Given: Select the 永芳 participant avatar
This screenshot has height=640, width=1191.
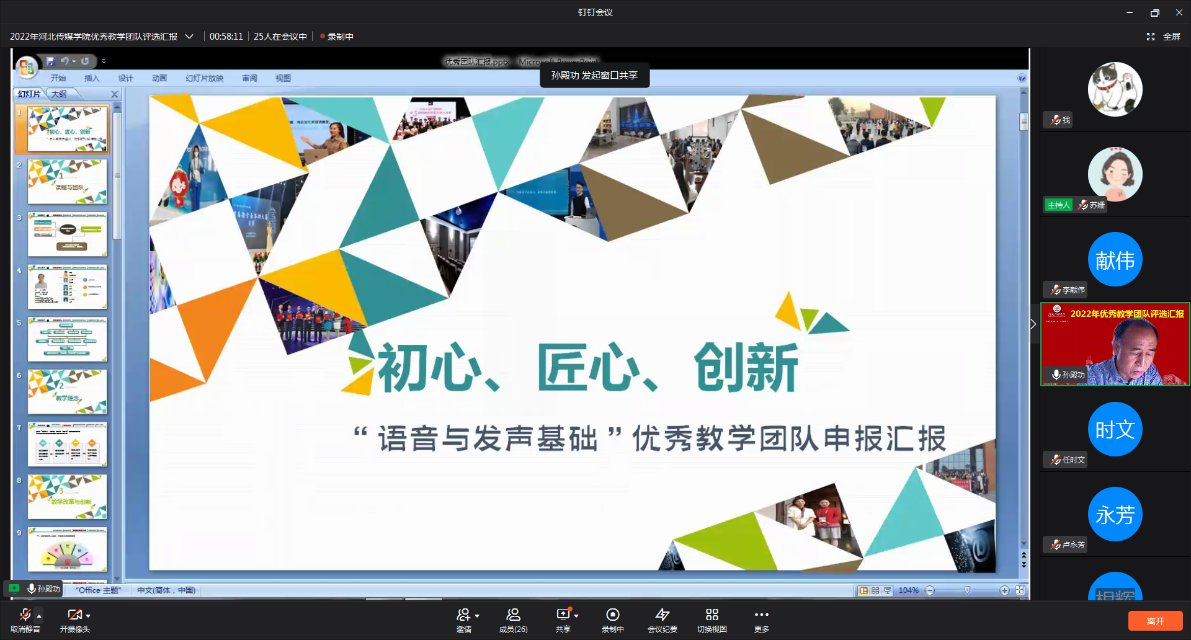Looking at the screenshot, I should [1115, 514].
